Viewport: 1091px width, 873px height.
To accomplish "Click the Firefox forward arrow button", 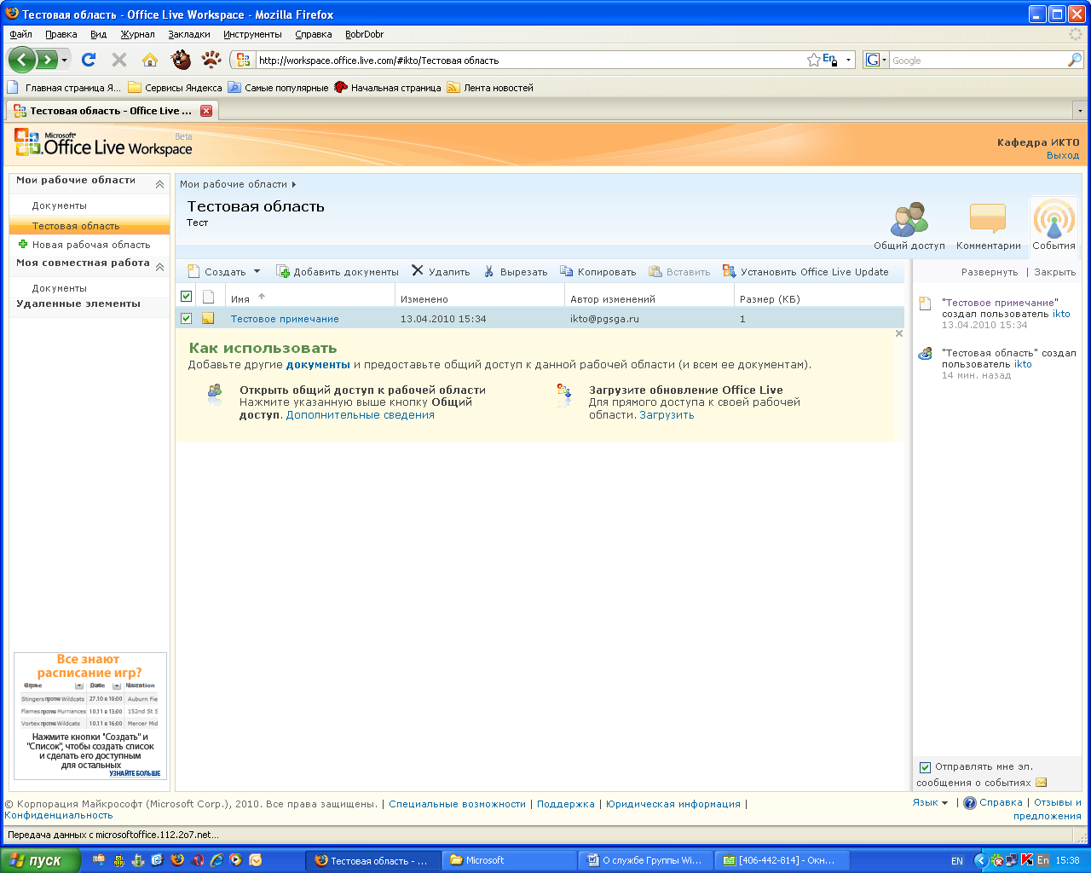I will pyautogui.click(x=46, y=60).
